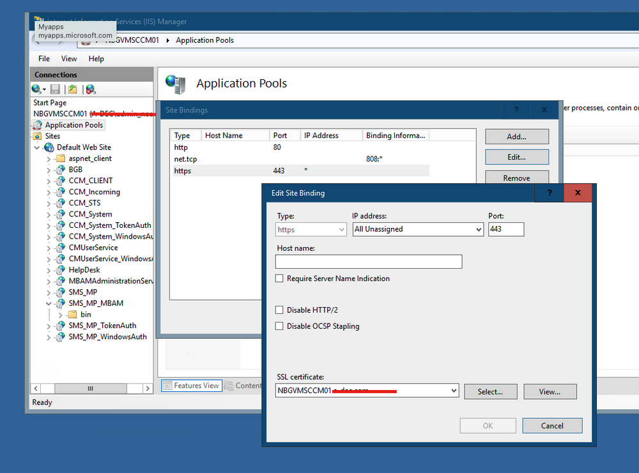The image size is (639, 473).
Task: Click the delete connection icon
Action: (x=91, y=89)
